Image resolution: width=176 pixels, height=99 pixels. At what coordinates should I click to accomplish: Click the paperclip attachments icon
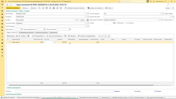tap(57, 8)
